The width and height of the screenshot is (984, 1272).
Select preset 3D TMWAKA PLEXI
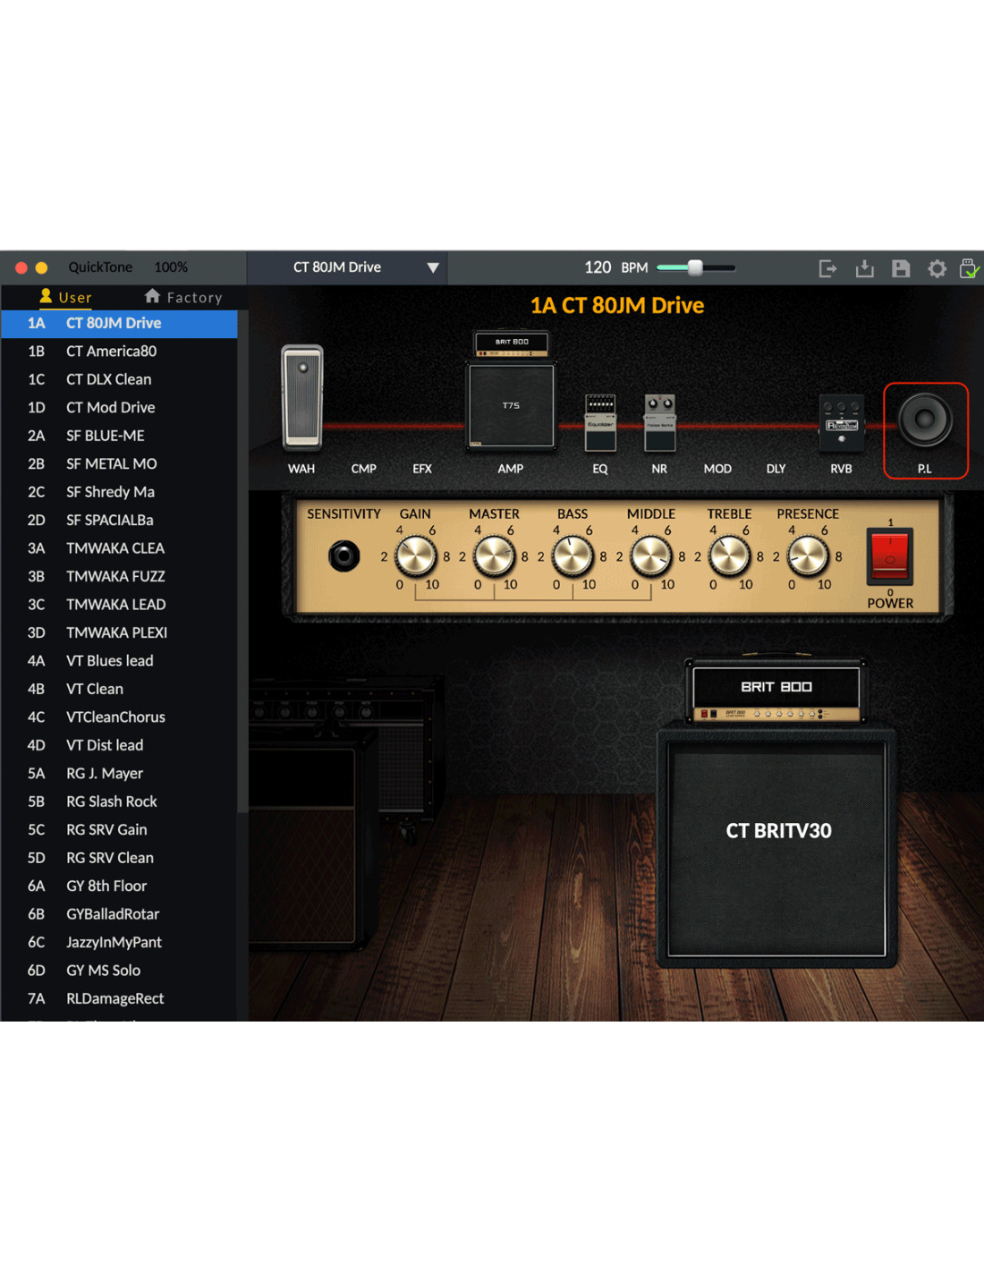tap(119, 633)
